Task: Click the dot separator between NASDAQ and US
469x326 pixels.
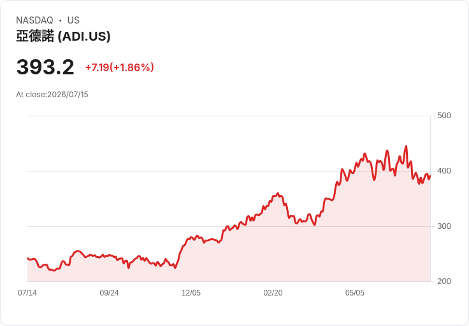Action: point(61,20)
